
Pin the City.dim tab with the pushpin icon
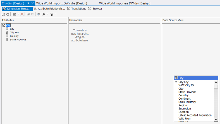tap(28, 3)
